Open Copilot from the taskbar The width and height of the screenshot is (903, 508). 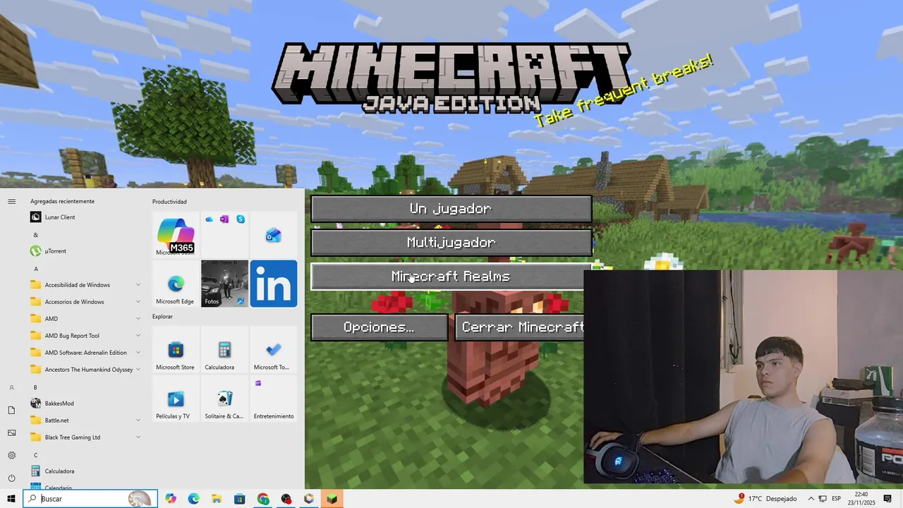[171, 499]
